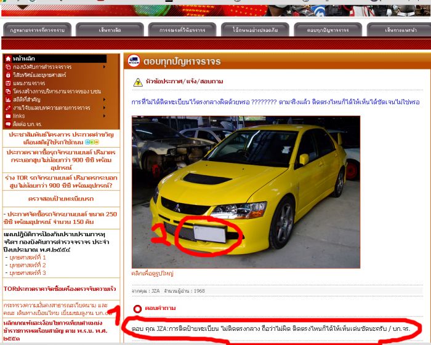
Task: Select วิสัยทัศน์และยุทธศาสตร์ in the sidebar menu
Action: click(39, 75)
